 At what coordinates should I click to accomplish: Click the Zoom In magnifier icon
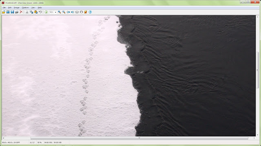coord(59,12)
